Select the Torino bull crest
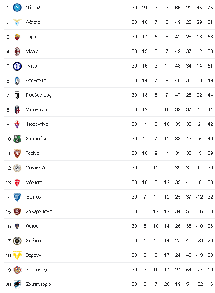 click(x=17, y=154)
